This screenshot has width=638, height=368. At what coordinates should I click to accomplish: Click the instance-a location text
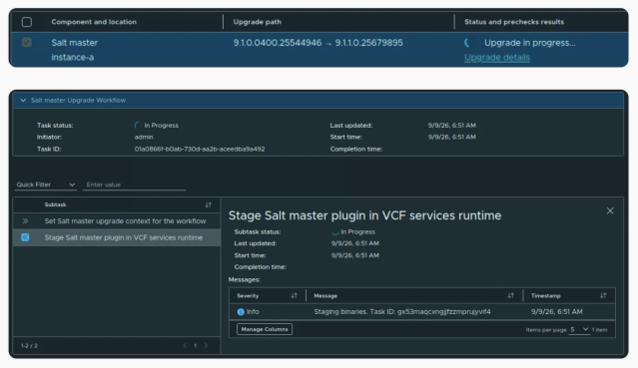pyautogui.click(x=73, y=57)
